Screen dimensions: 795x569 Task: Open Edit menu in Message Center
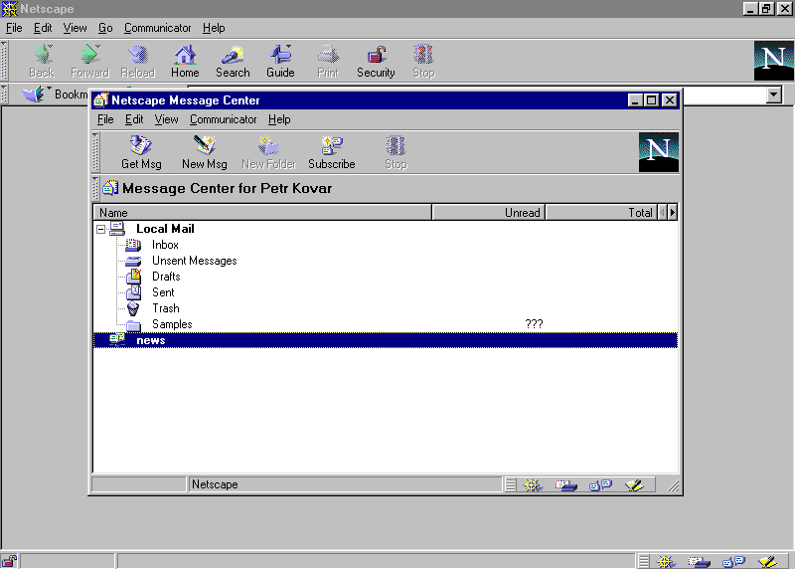[x=134, y=119]
